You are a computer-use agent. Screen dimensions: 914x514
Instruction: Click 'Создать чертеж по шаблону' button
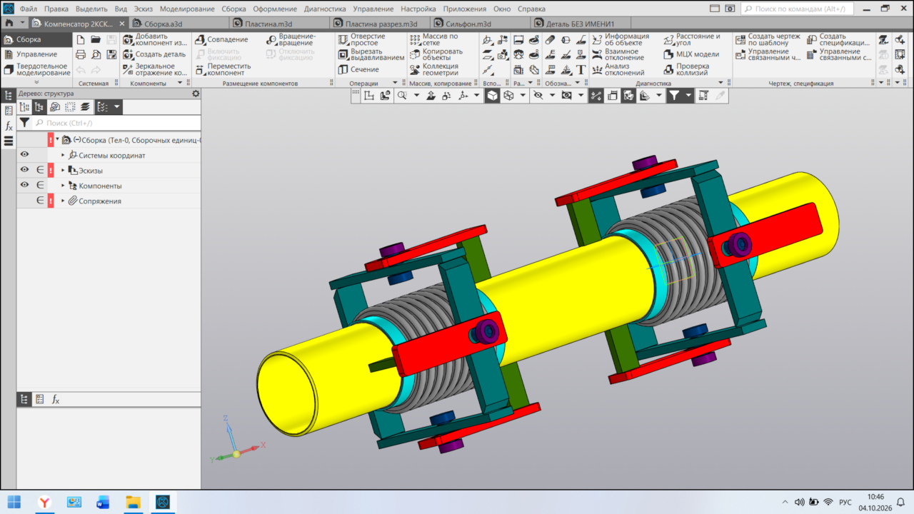coord(768,39)
